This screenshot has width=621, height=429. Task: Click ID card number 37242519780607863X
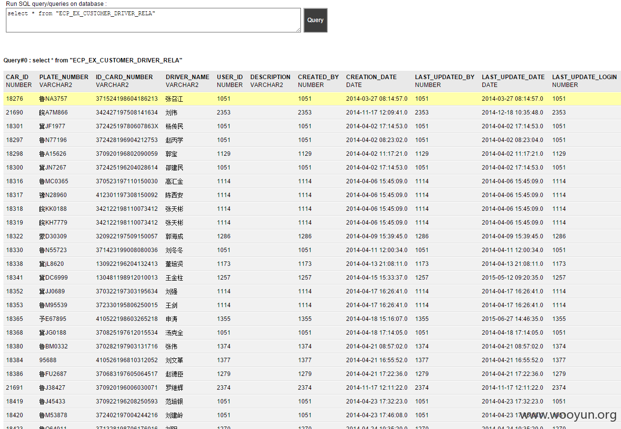click(127, 126)
